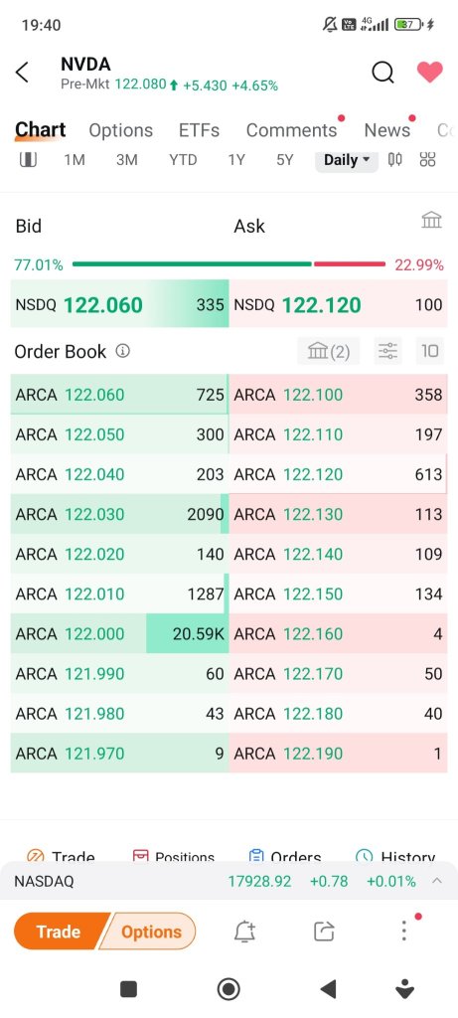
Task: Open search with the magnifier icon
Action: pyautogui.click(x=382, y=72)
